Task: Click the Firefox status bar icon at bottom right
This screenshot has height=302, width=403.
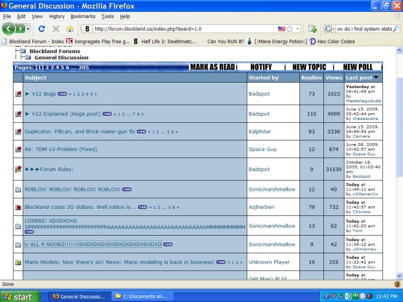Action: (x=397, y=284)
